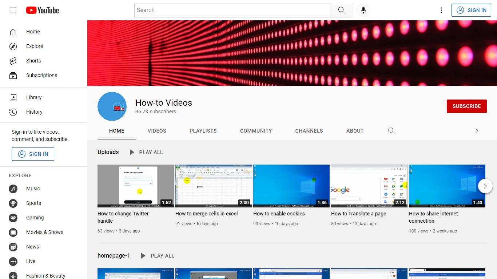This screenshot has height=279, width=497.
Task: Advance Uploads carousel with next arrow
Action: [x=485, y=186]
